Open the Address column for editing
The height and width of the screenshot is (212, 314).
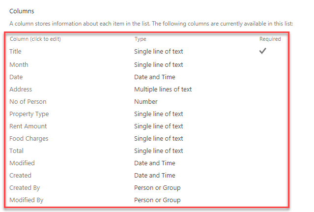(x=21, y=89)
